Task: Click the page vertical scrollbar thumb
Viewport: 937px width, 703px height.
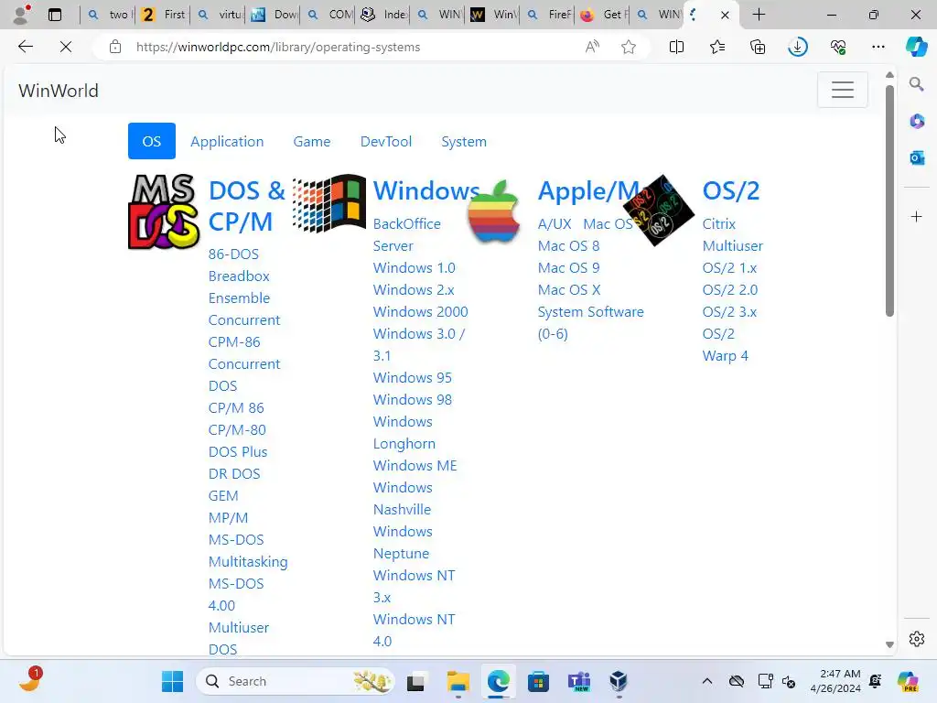Action: [889, 200]
